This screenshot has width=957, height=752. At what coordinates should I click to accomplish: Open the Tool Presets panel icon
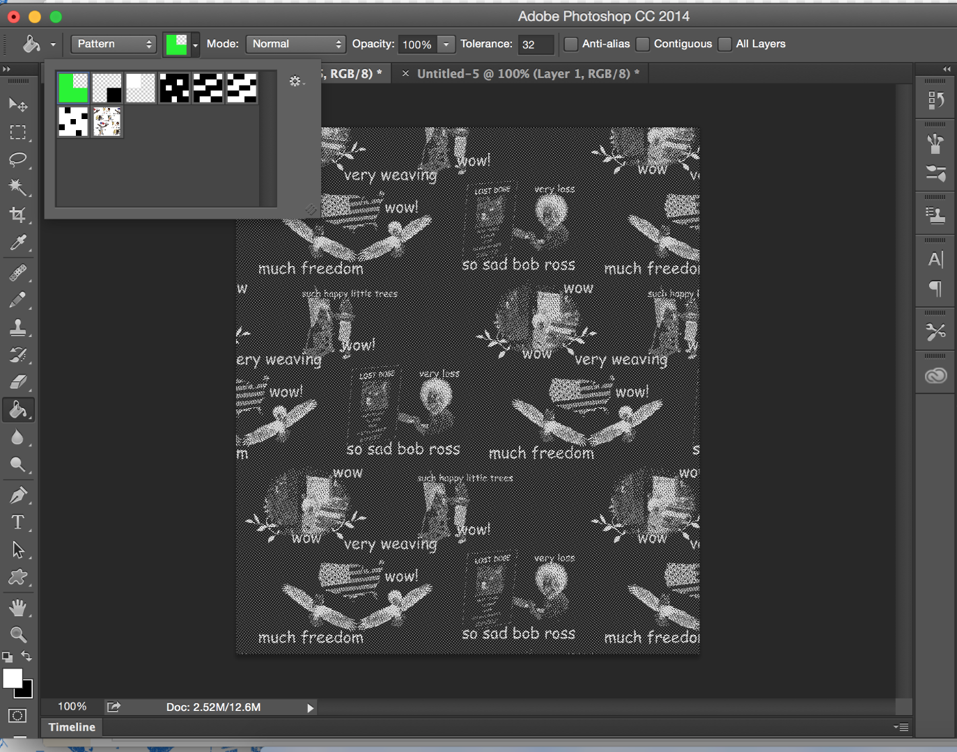click(936, 332)
